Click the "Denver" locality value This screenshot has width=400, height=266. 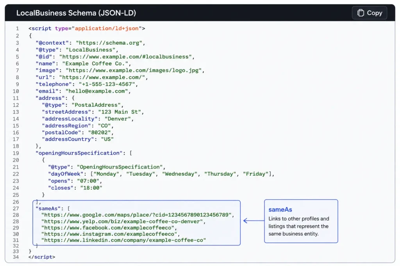click(118, 119)
